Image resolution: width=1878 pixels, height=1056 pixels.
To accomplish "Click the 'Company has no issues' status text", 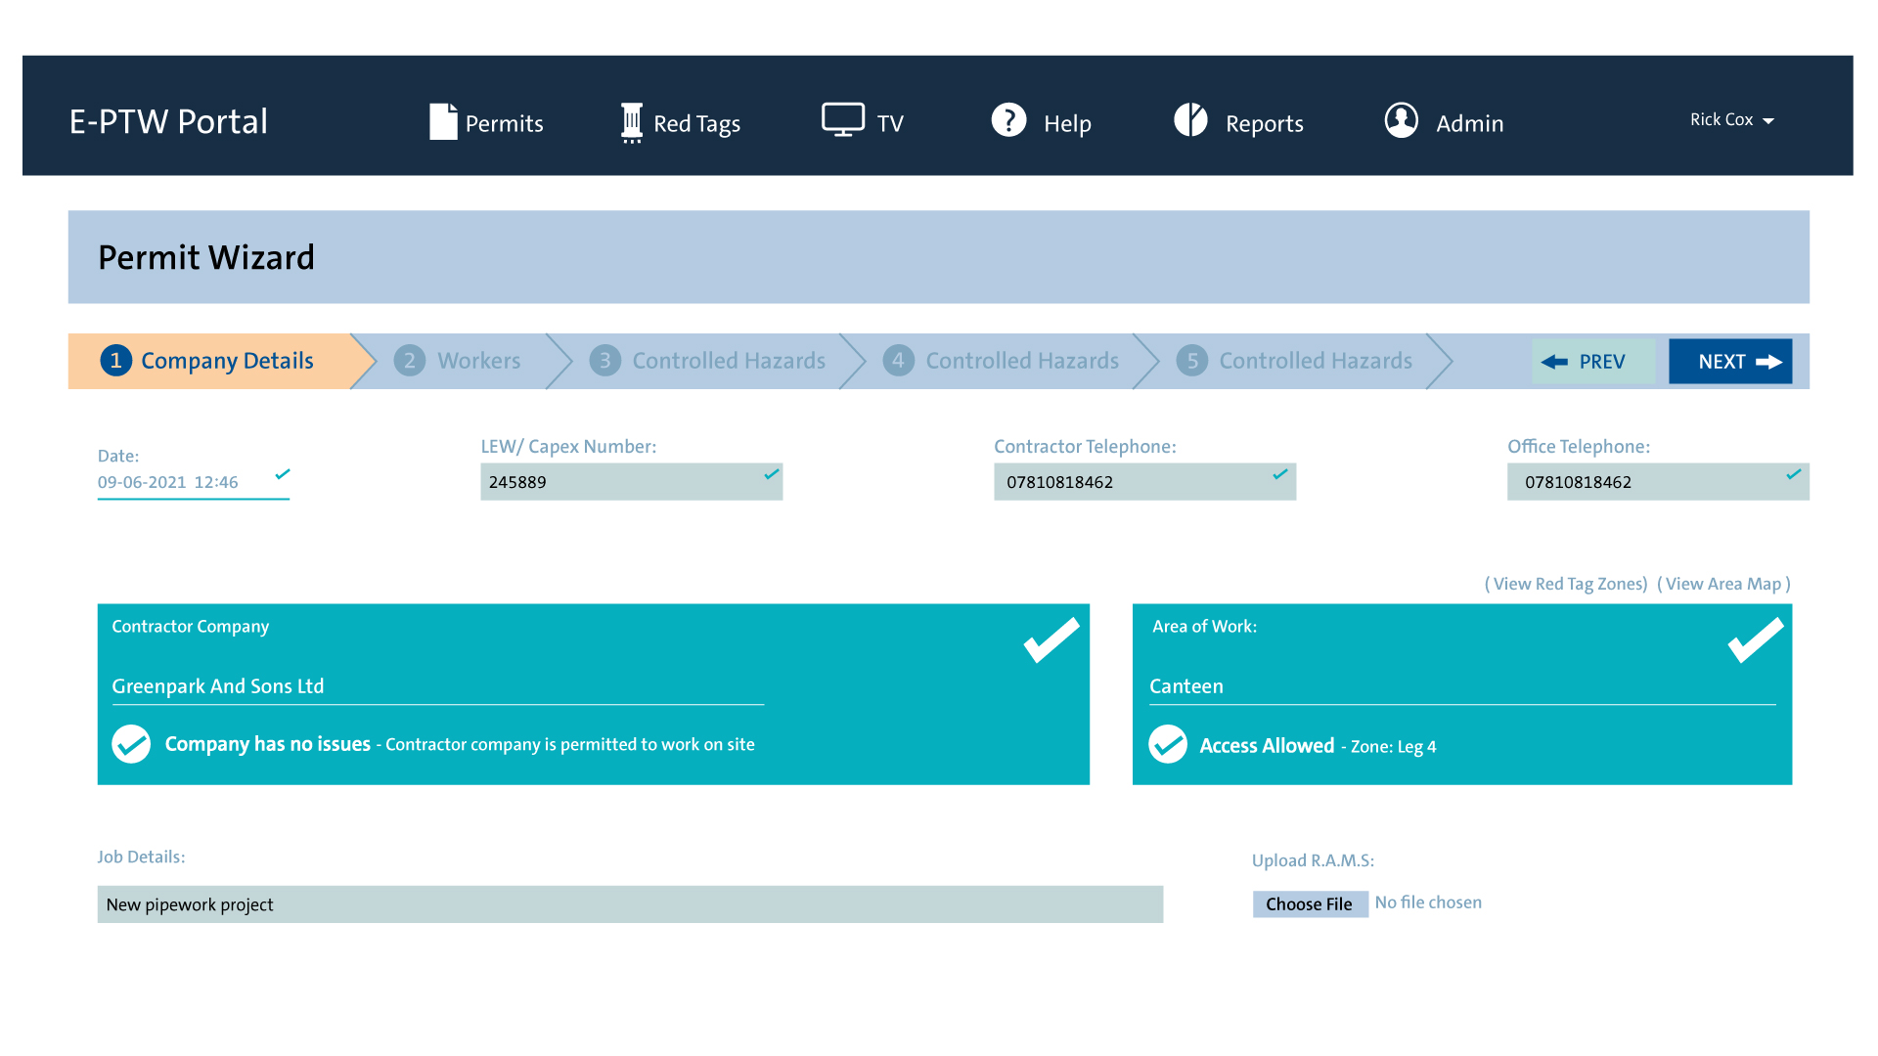I will point(268,744).
